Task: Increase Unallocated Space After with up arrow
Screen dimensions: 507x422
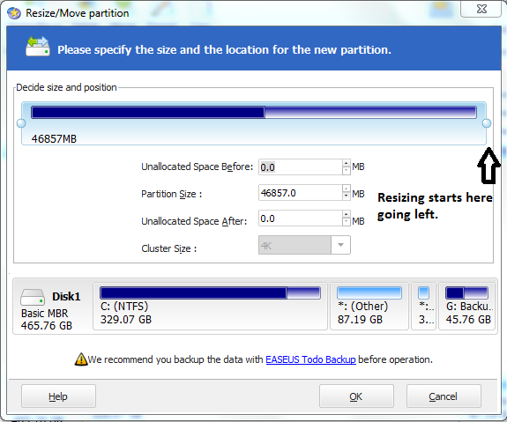Action: tap(347, 215)
